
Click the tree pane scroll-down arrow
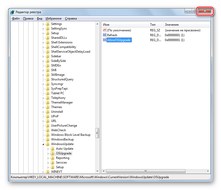(97, 171)
